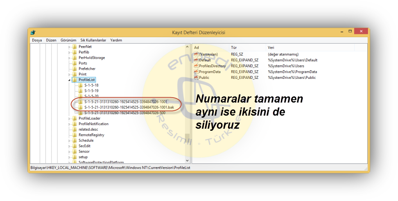Open the Dosya menu
Screen dimensions: 398x201
37,40
